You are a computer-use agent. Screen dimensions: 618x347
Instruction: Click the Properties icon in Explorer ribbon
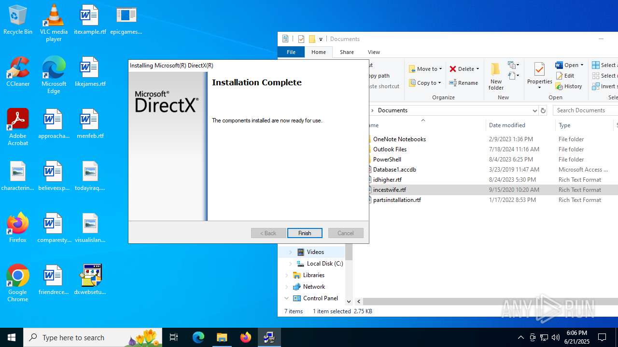pyautogui.click(x=539, y=76)
